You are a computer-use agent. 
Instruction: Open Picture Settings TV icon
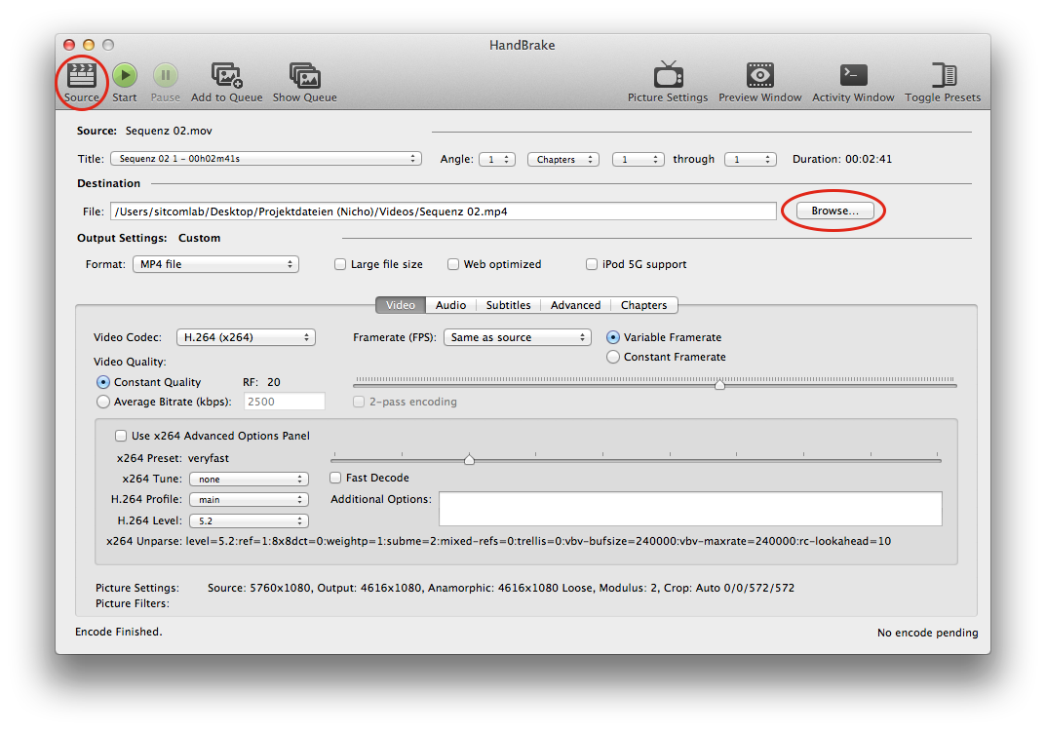(x=668, y=75)
